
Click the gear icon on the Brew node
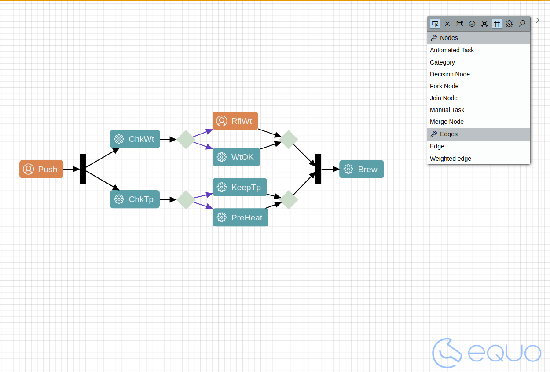tap(348, 169)
